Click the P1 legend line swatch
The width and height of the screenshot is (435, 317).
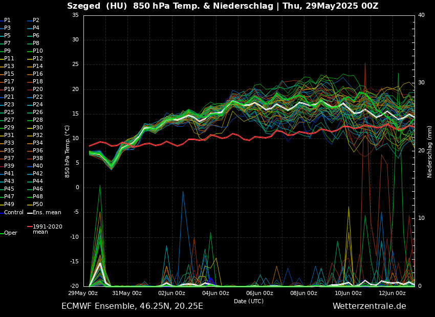click(x=2, y=20)
